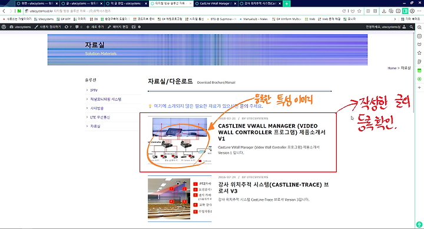This screenshot has width=424, height=229.
Task: Open utecsystems site dashboard in admin bar
Action: point(20,26)
